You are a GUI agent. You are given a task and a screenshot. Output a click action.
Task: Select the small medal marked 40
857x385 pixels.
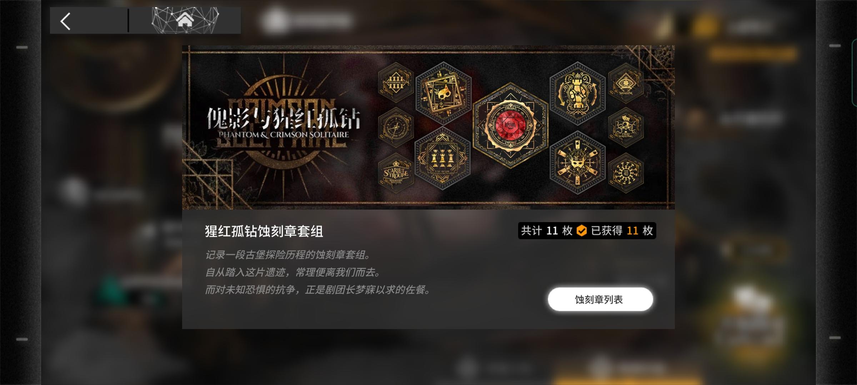(x=626, y=173)
